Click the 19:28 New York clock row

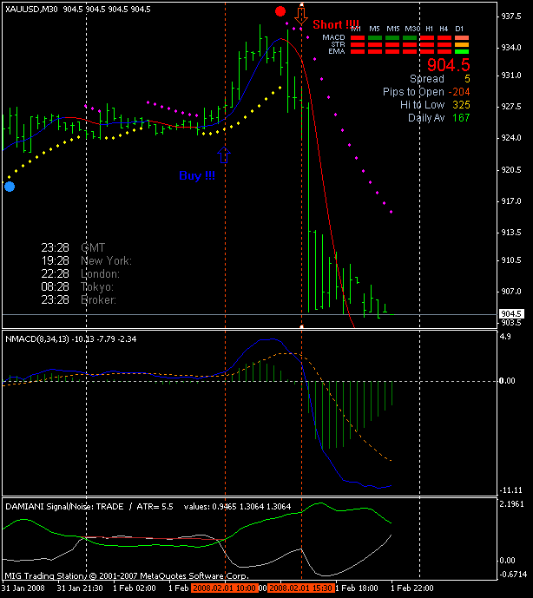pos(86,261)
